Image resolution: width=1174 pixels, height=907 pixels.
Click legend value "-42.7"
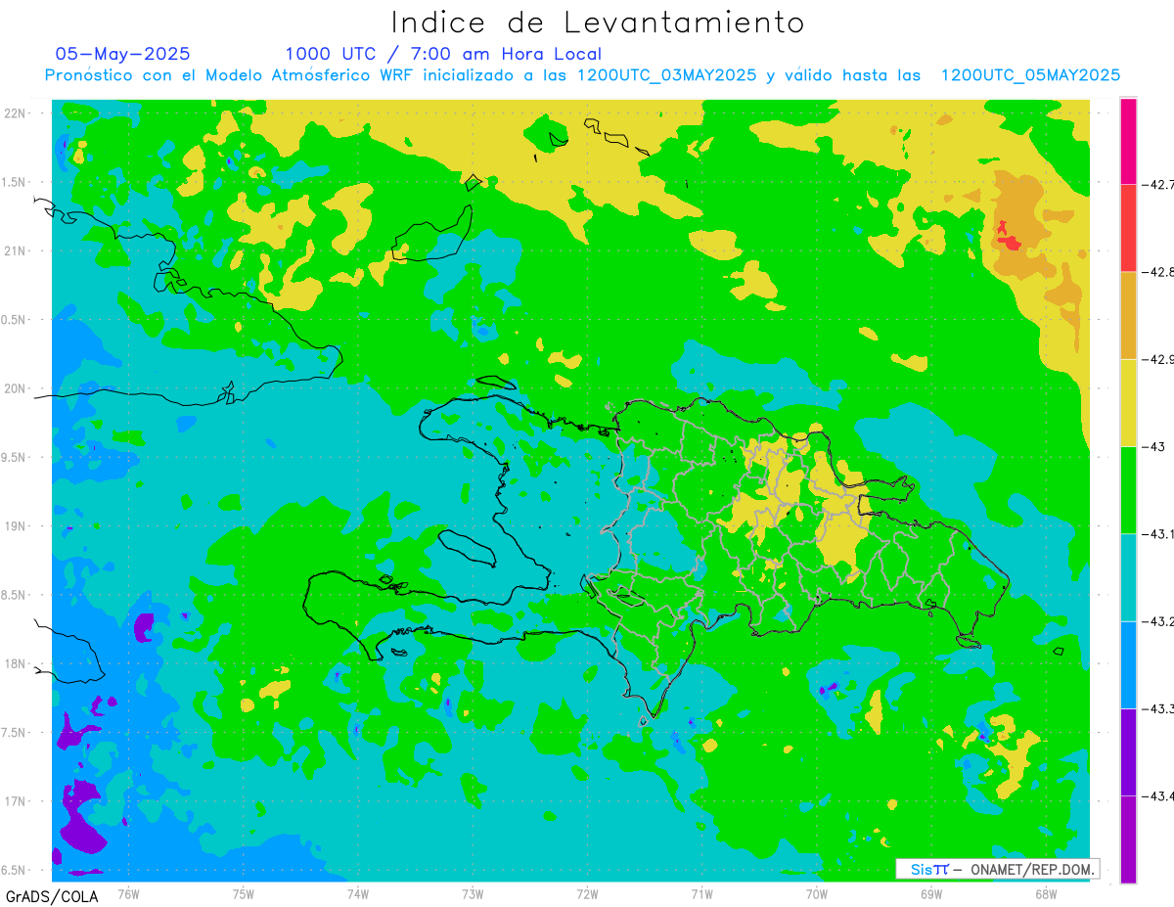(x=1157, y=184)
